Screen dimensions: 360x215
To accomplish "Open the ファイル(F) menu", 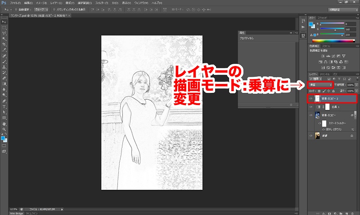I will click(15, 3).
